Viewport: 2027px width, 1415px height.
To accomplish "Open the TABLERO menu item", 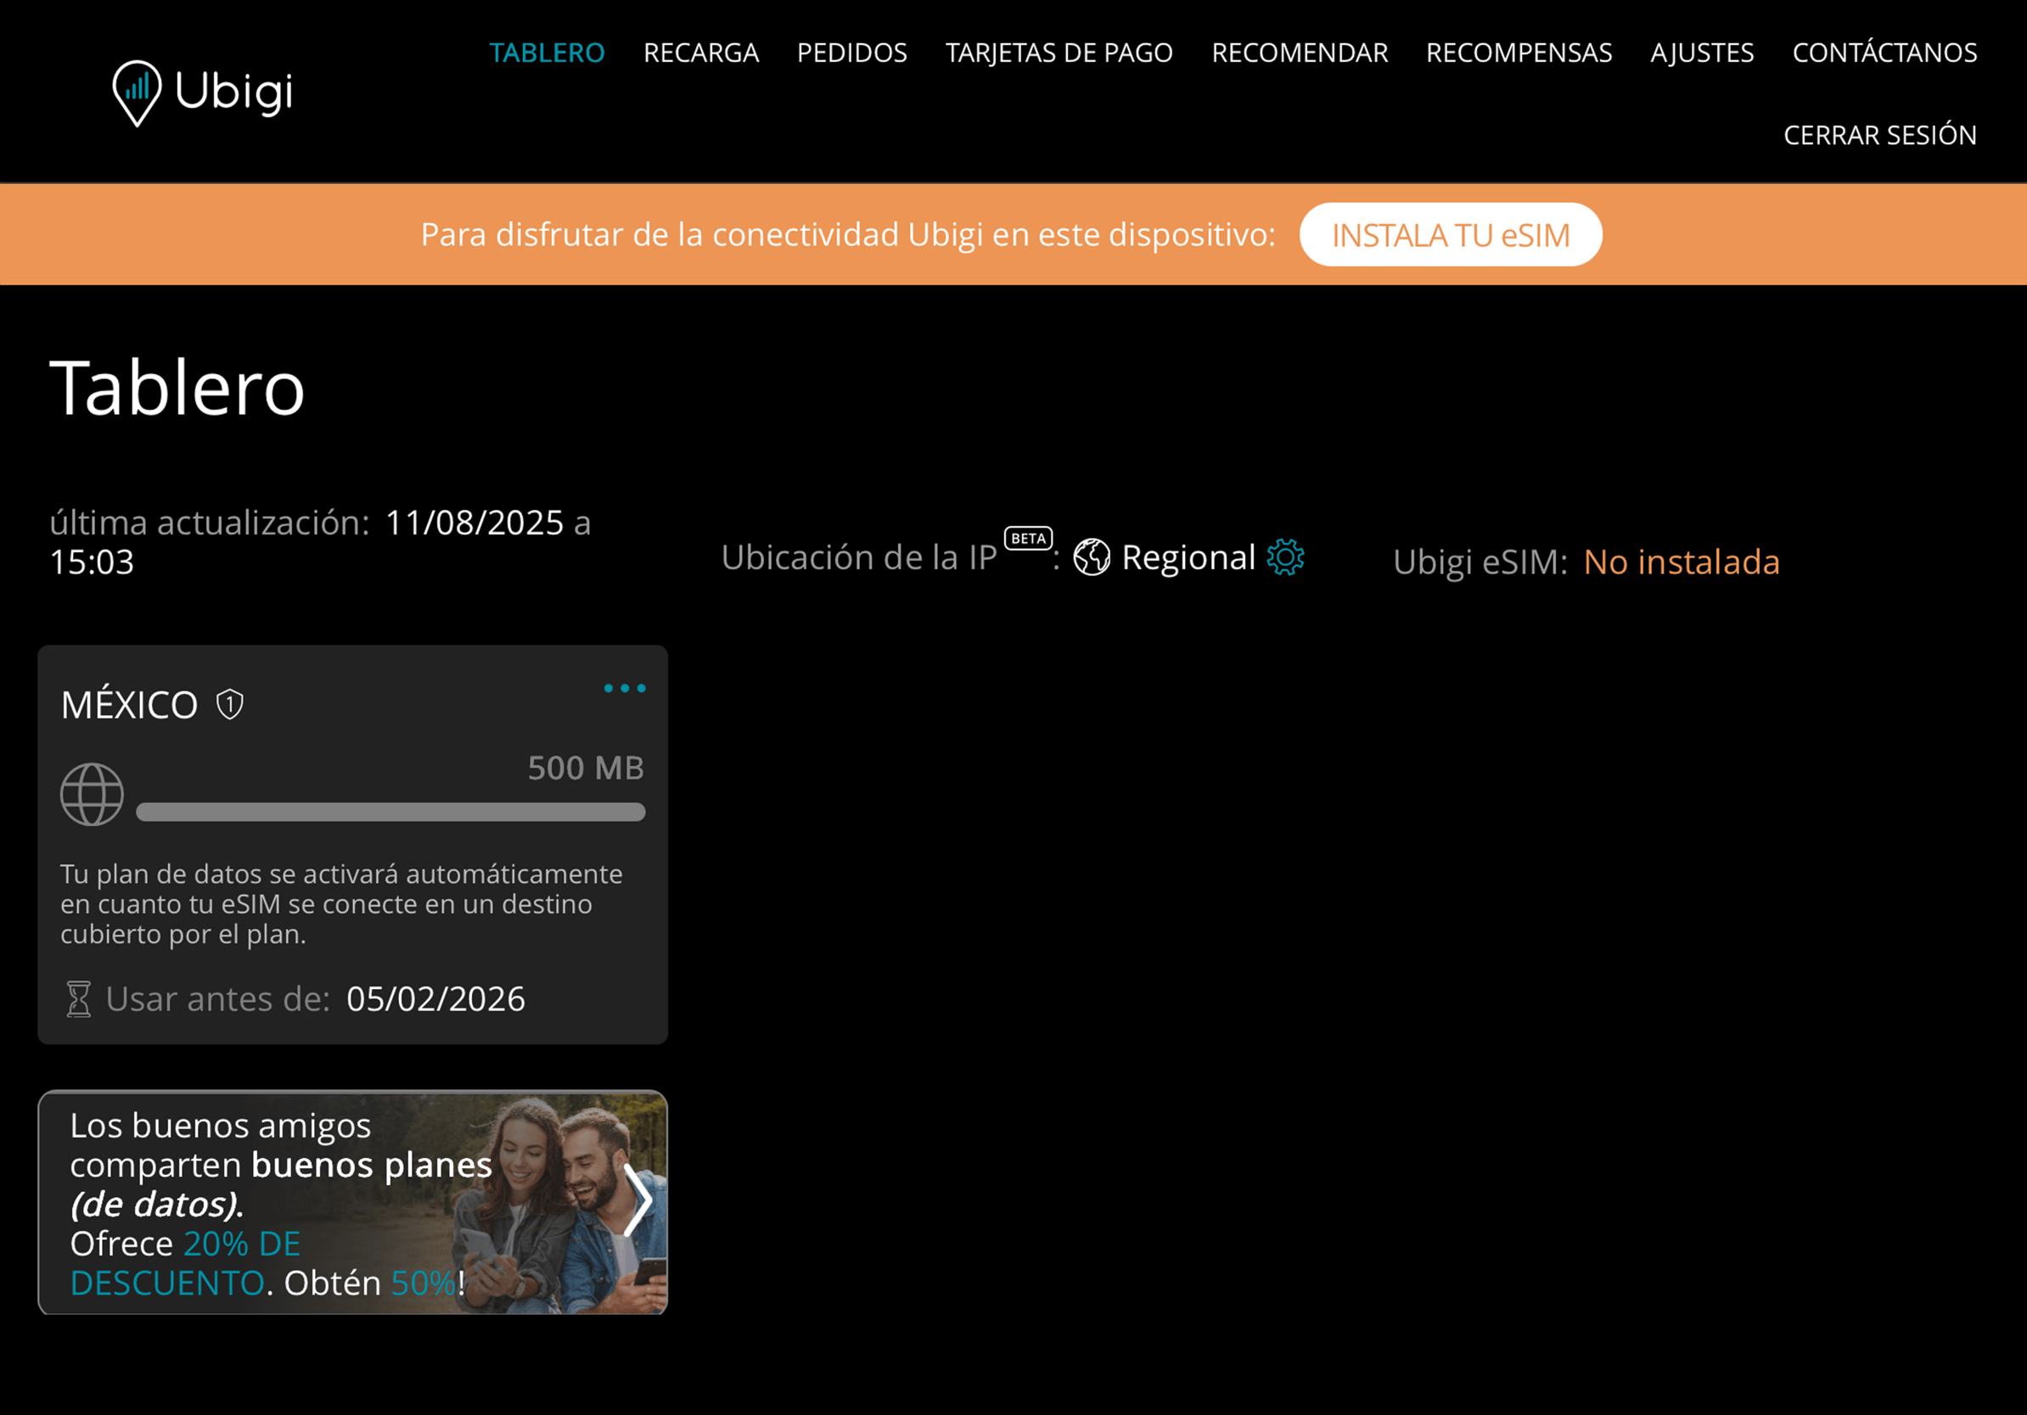I will (547, 53).
